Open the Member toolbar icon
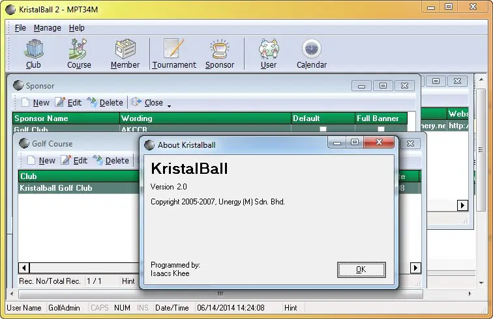The image size is (493, 319). tap(125, 53)
